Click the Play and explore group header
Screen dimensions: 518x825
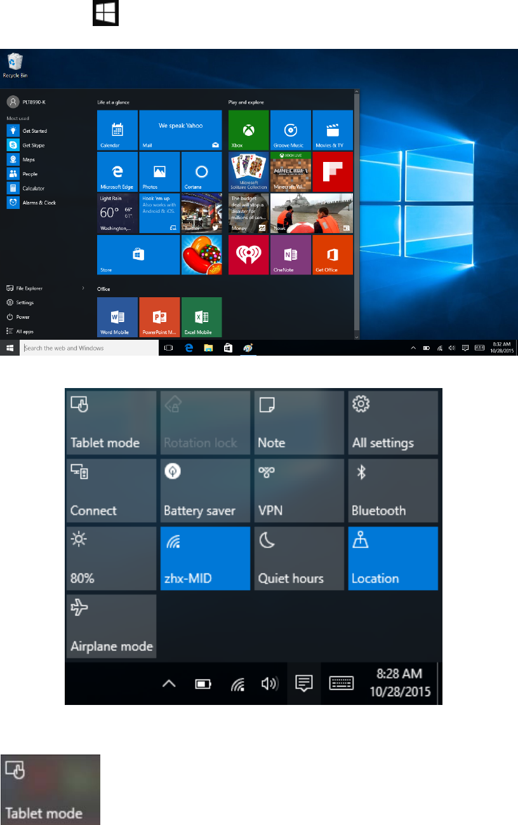click(246, 102)
